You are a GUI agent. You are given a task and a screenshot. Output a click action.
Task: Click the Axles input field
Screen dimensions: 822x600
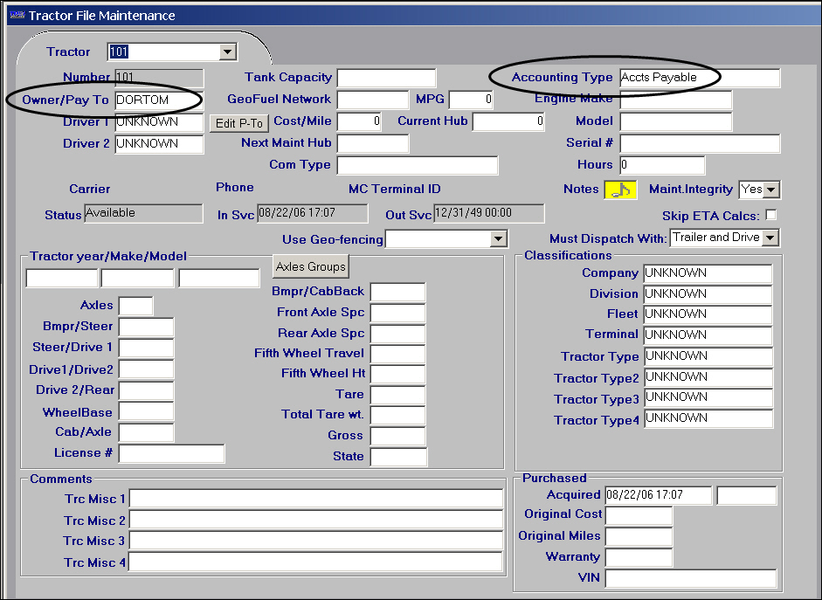(135, 306)
